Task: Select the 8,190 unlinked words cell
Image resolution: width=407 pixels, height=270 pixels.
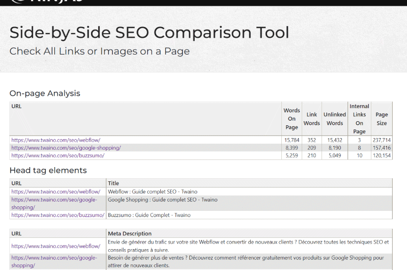Action: 335,148
